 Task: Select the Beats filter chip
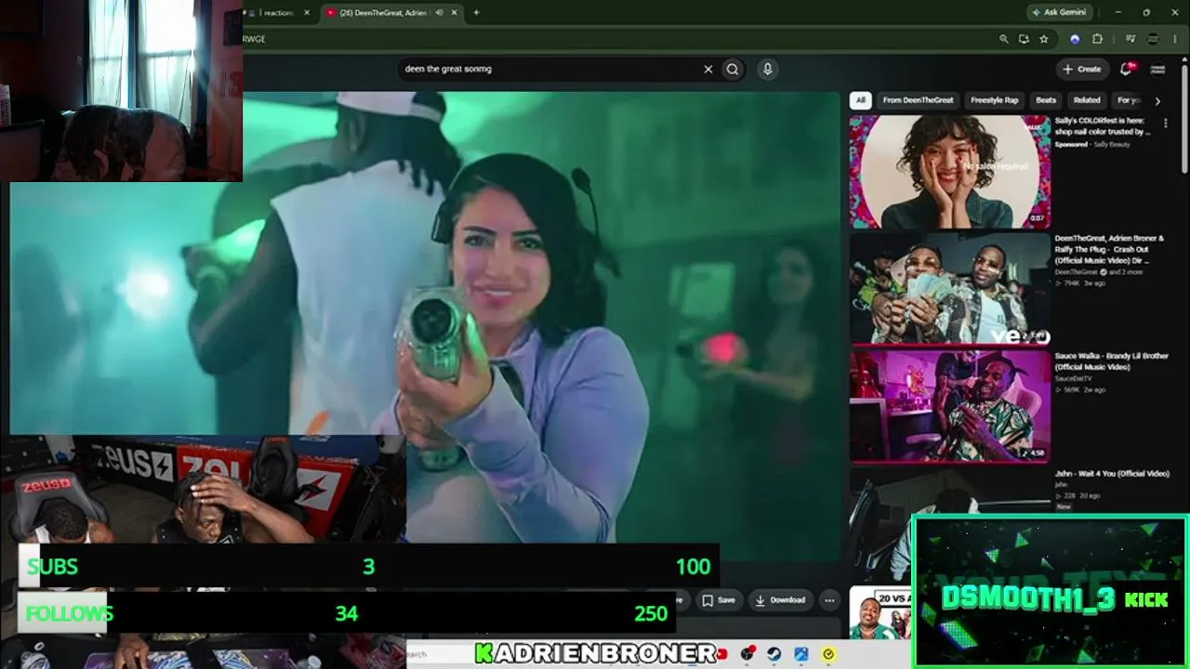1046,100
